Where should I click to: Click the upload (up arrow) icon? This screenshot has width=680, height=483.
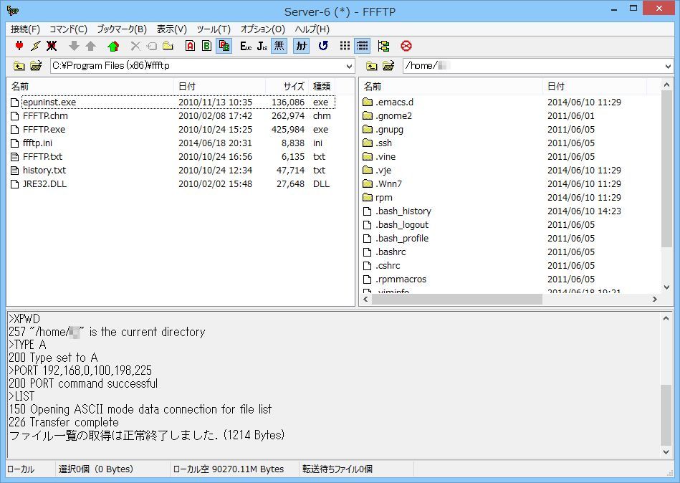coord(90,46)
